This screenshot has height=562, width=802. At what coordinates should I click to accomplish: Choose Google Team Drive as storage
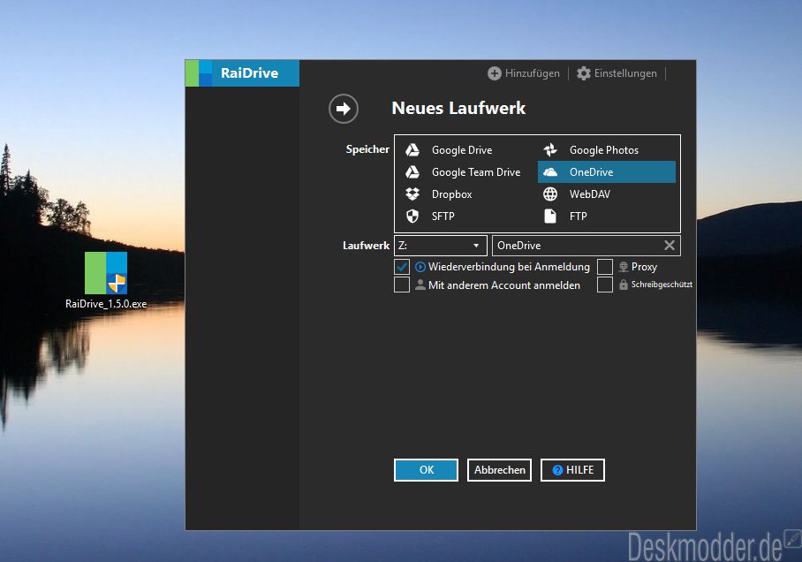[468, 172]
